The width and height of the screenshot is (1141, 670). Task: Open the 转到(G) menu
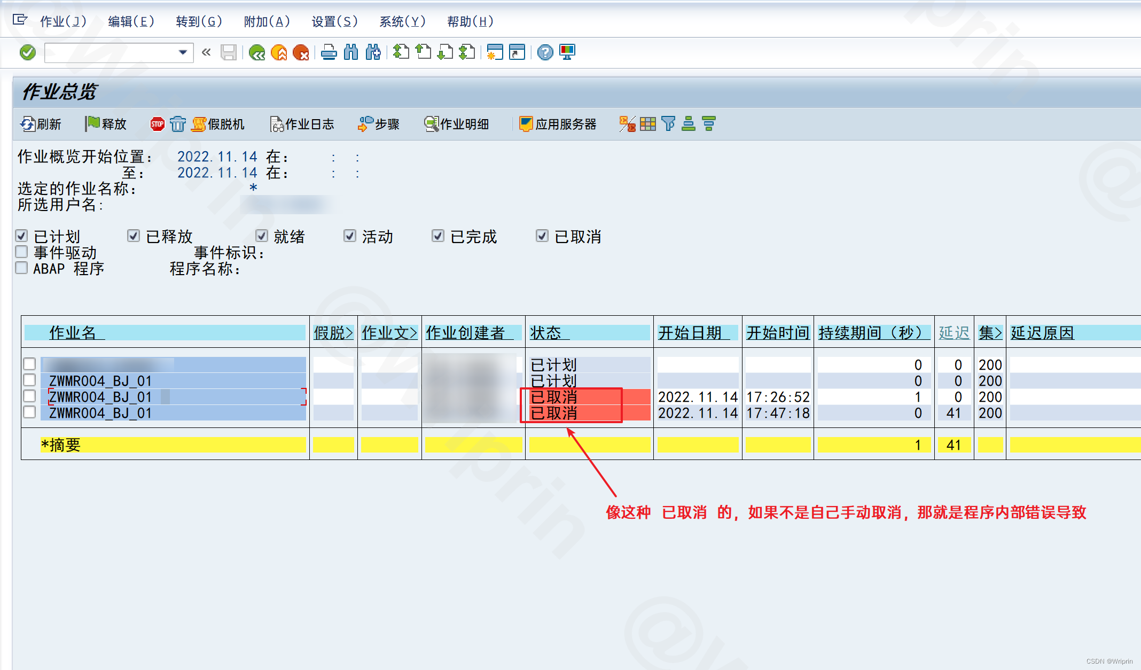click(198, 22)
